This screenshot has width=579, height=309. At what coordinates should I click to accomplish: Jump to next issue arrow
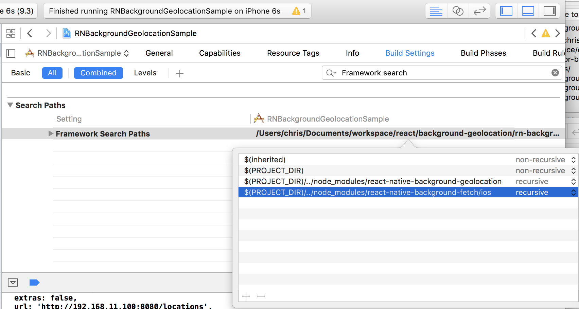pyautogui.click(x=558, y=33)
